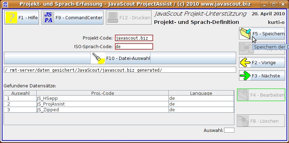289x143 pixels.
Task: Open CommandCenter via the JSPA icon
Action: [48, 17]
